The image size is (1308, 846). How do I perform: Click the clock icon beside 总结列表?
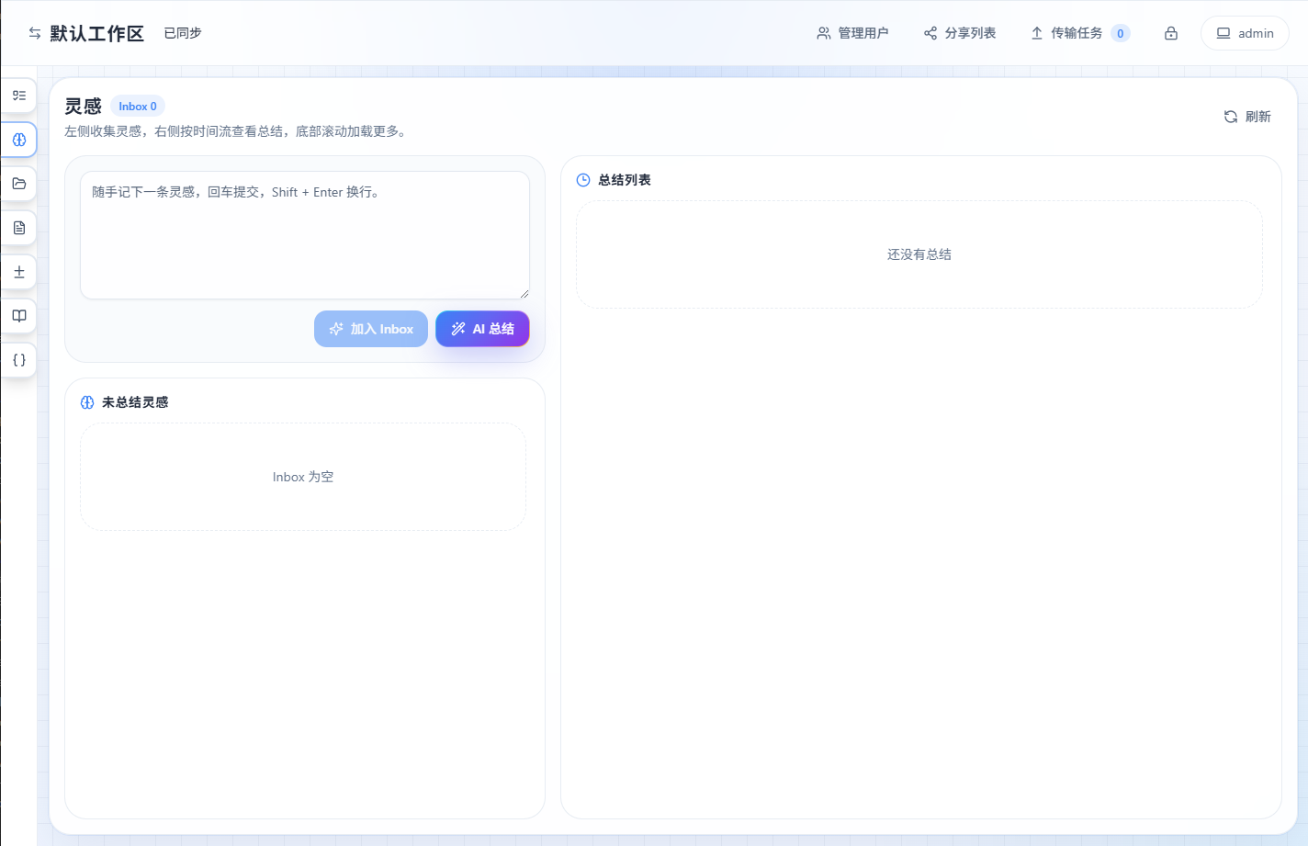pyautogui.click(x=583, y=180)
